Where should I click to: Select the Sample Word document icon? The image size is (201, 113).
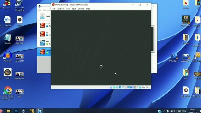(8, 21)
